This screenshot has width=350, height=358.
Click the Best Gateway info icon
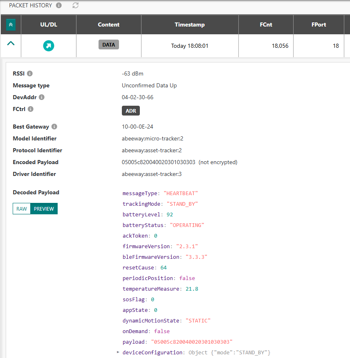54,127
